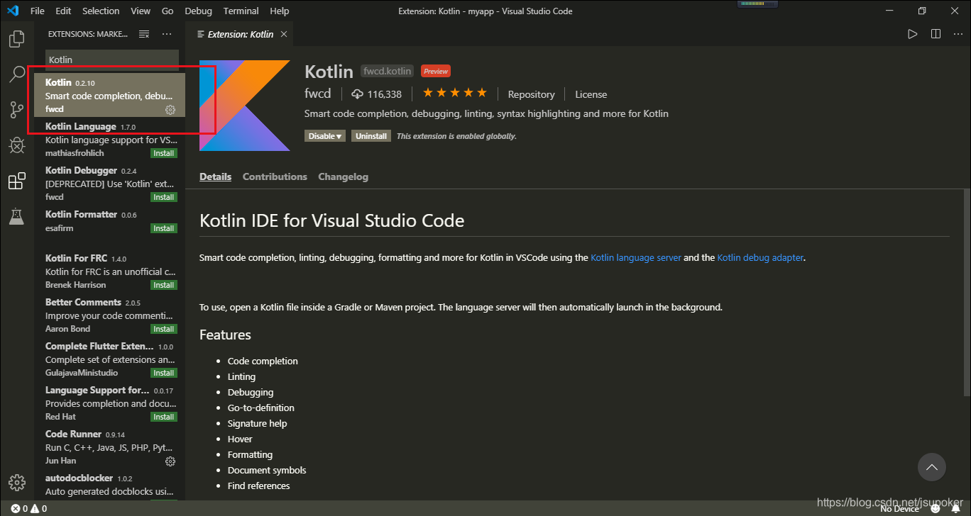Close the Extension: Kotlin tab
Viewport: 971px width, 516px height.
click(x=284, y=34)
